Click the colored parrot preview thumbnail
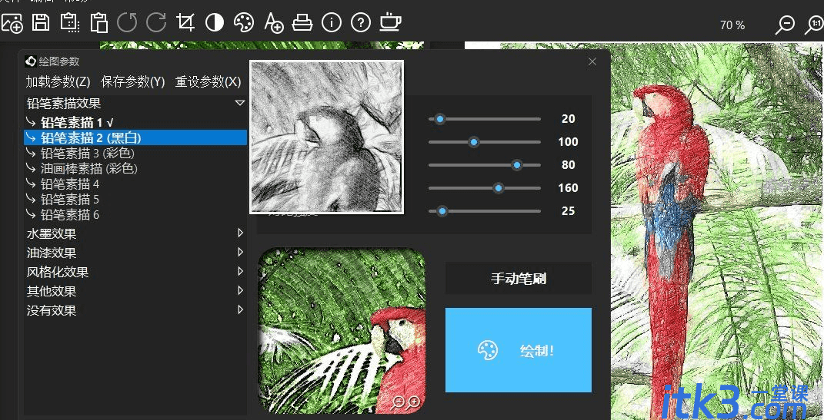Viewport: 824px width, 420px height. (x=342, y=330)
